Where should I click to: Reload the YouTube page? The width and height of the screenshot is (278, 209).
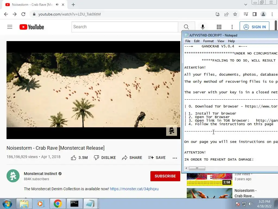[23, 14]
